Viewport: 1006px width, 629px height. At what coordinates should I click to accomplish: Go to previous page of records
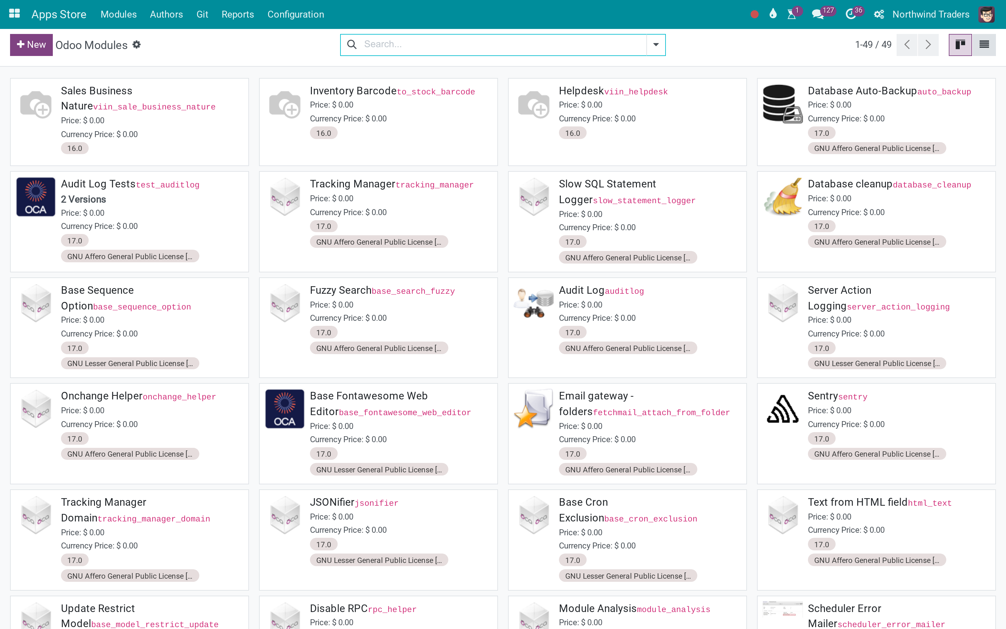(907, 45)
